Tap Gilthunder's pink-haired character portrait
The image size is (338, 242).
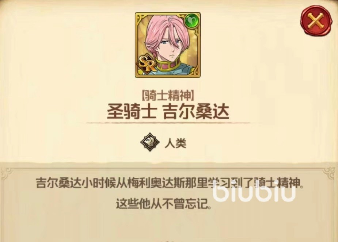tap(168, 45)
